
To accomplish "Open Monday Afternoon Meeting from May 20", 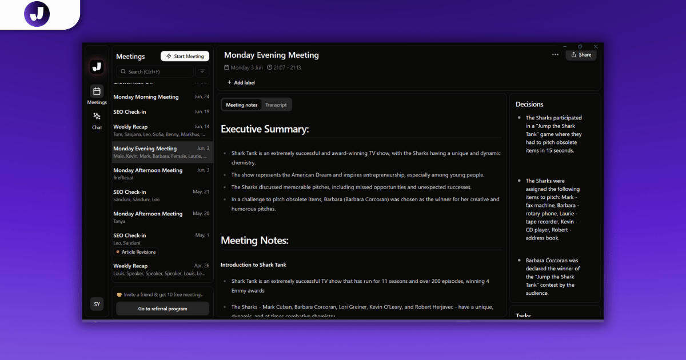I will pos(162,217).
